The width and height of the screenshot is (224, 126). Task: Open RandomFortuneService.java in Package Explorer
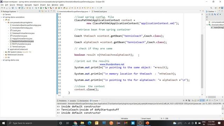pyautogui.click(x=23, y=41)
